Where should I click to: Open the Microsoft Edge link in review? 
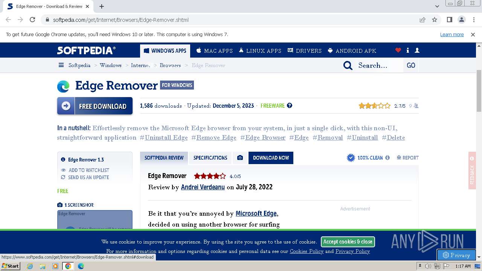pyautogui.click(x=256, y=213)
